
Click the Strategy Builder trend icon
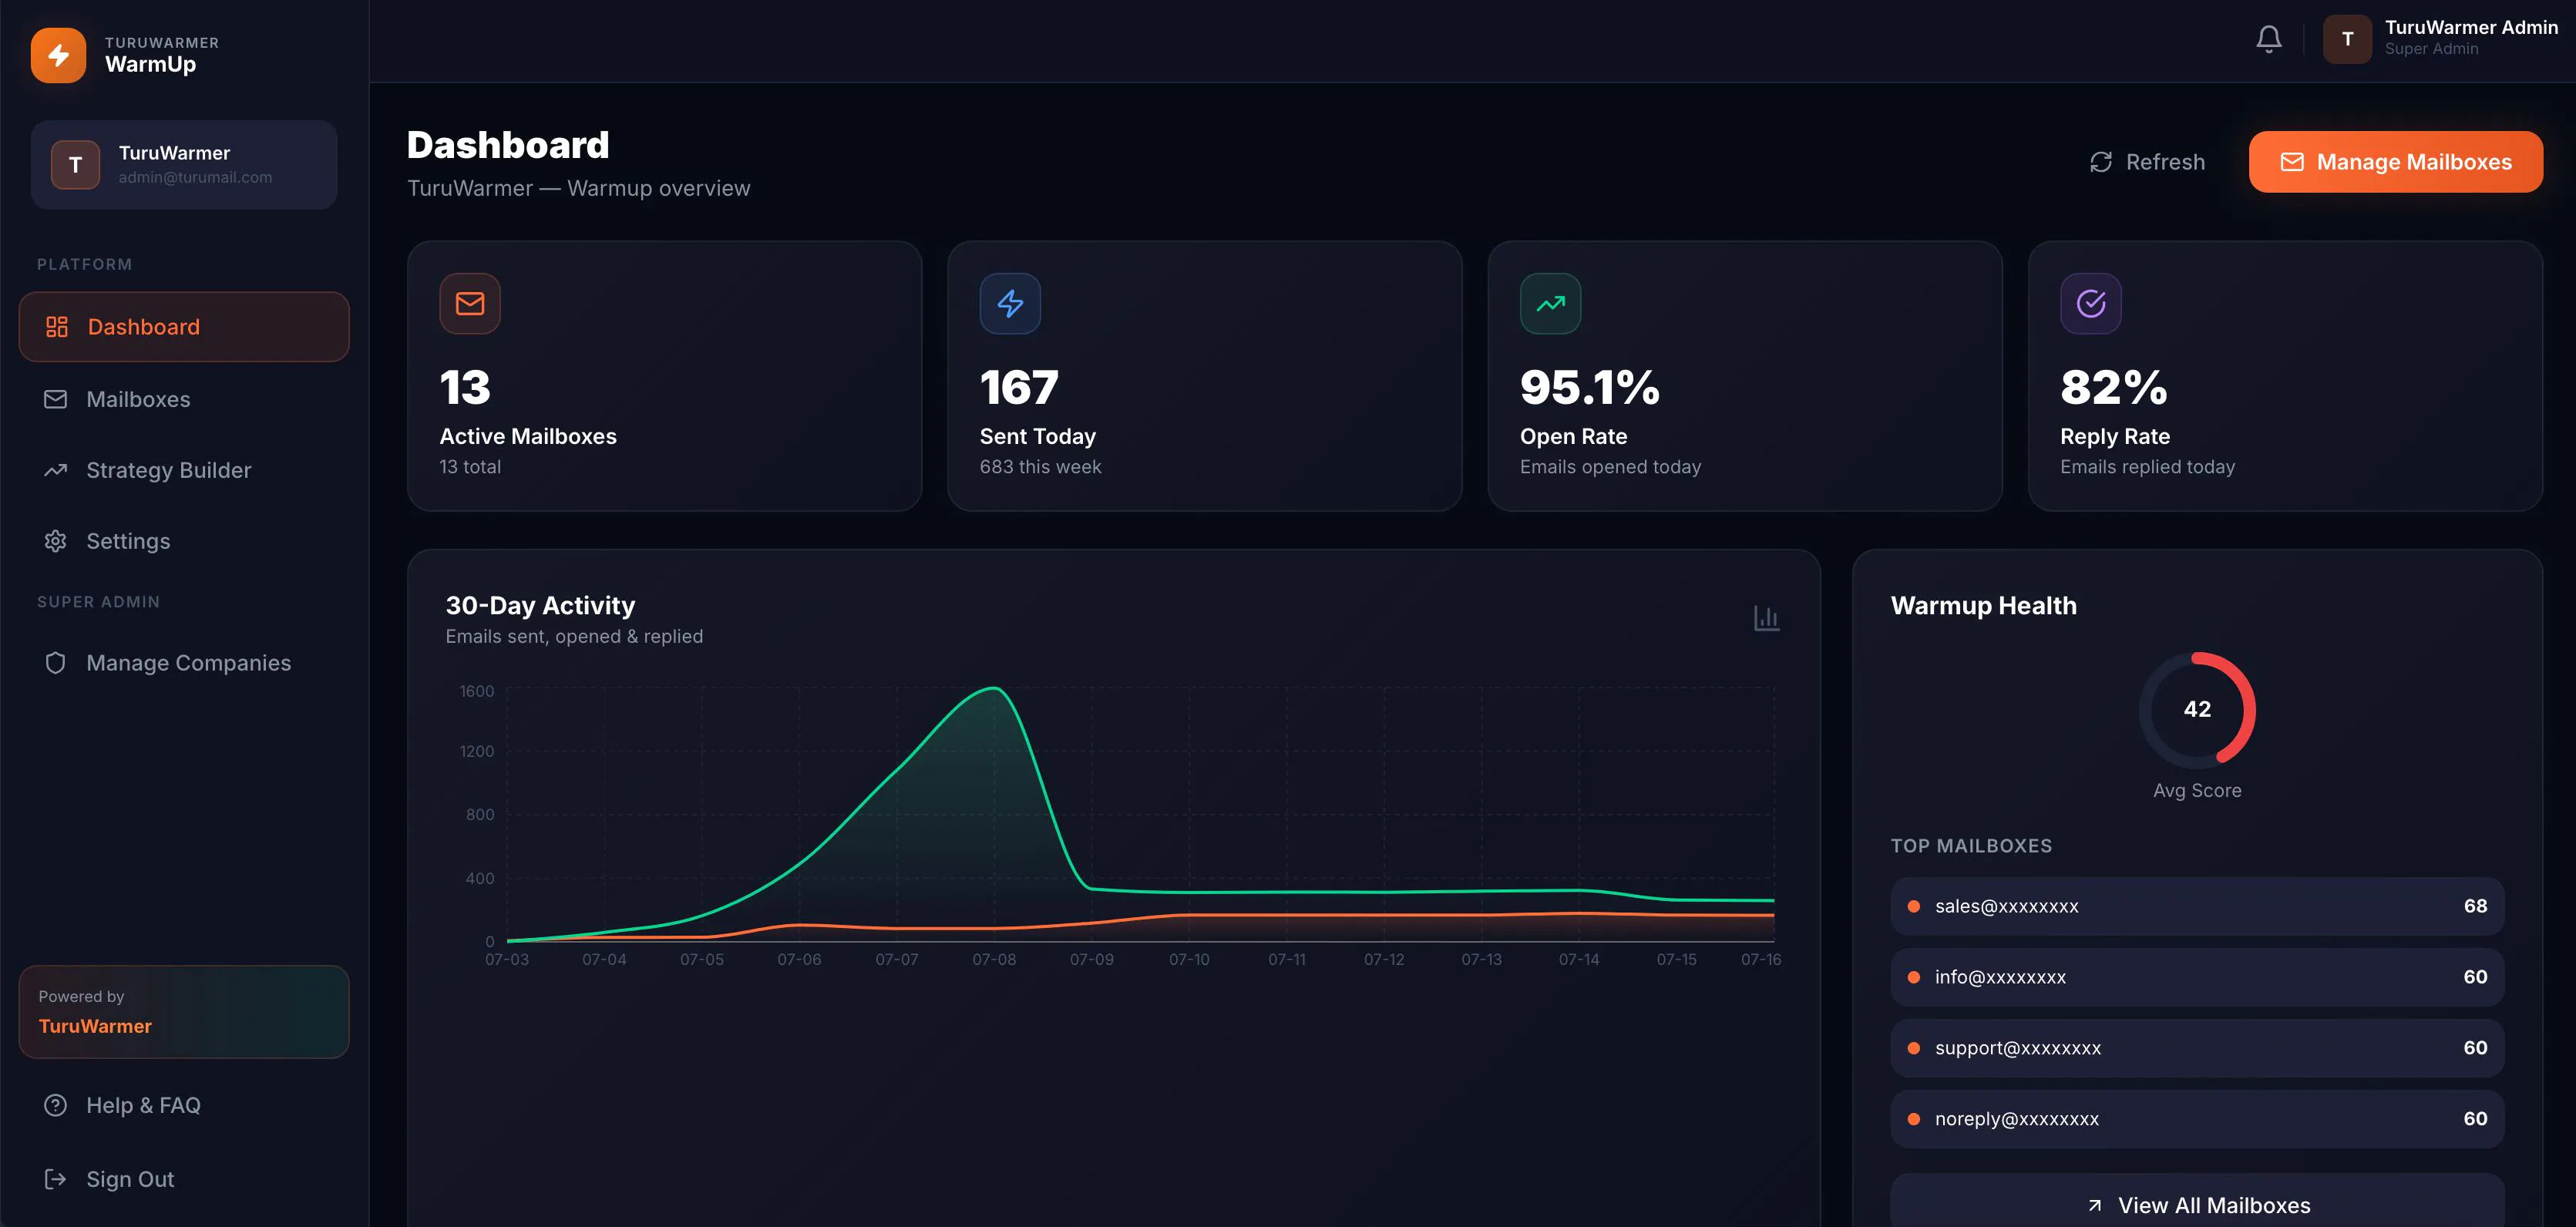(x=55, y=470)
